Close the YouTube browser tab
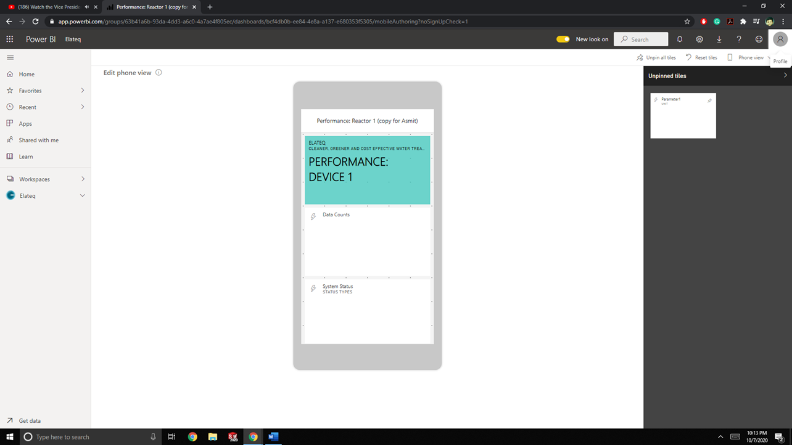Image resolution: width=792 pixels, height=445 pixels. pos(96,7)
